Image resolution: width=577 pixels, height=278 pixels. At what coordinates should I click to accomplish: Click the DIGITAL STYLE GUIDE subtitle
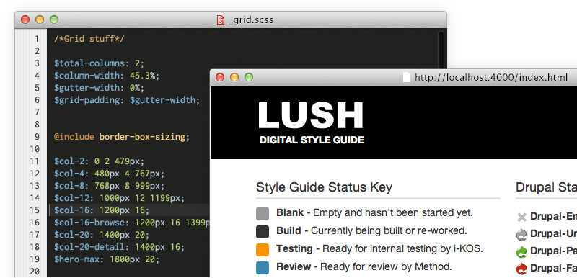click(x=312, y=140)
